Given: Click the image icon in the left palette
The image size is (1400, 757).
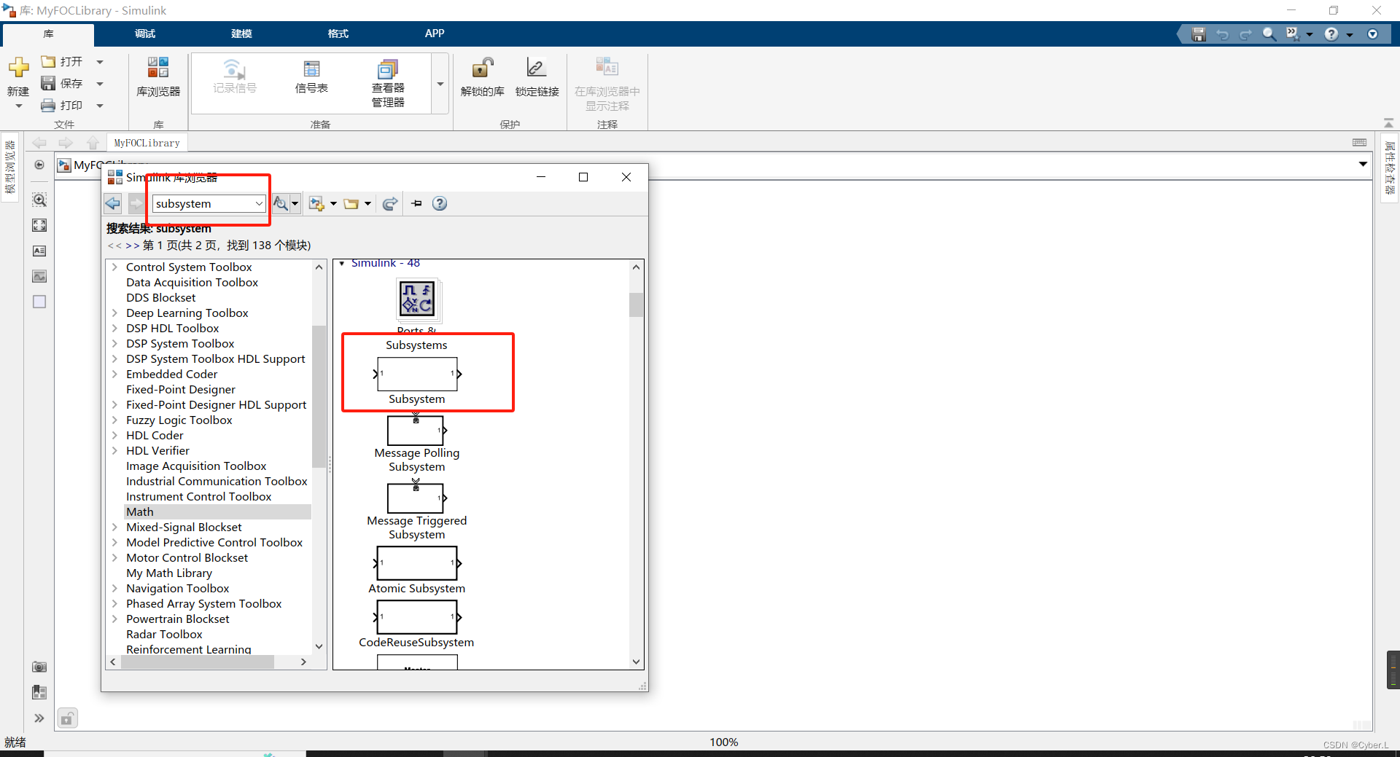Looking at the screenshot, I should tap(39, 276).
